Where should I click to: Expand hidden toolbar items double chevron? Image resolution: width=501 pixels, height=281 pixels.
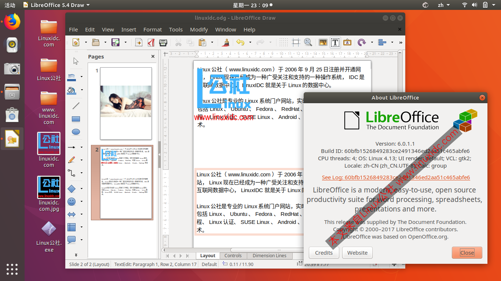tap(401, 42)
